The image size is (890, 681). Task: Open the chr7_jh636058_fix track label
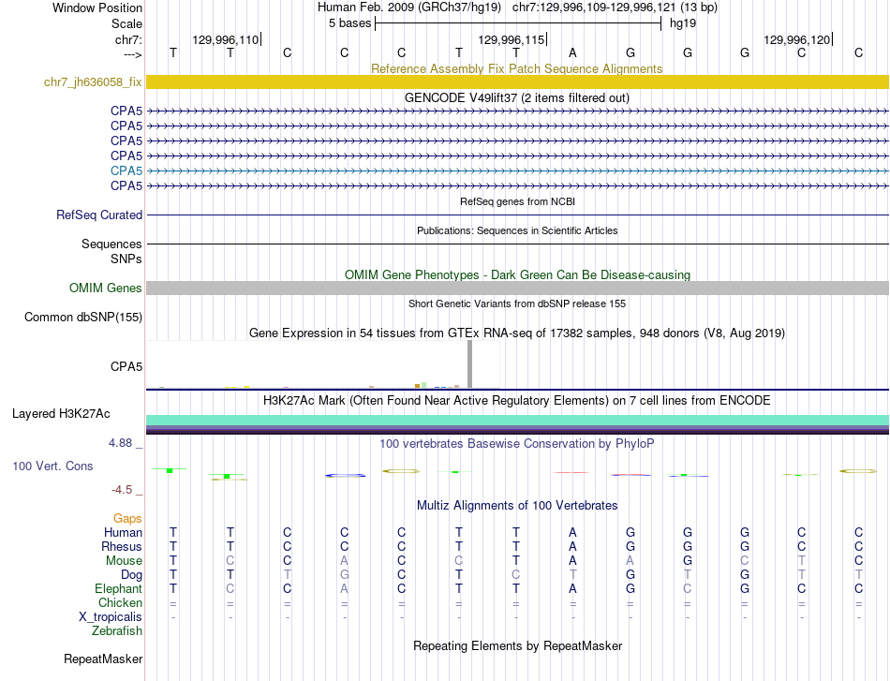tap(93, 81)
